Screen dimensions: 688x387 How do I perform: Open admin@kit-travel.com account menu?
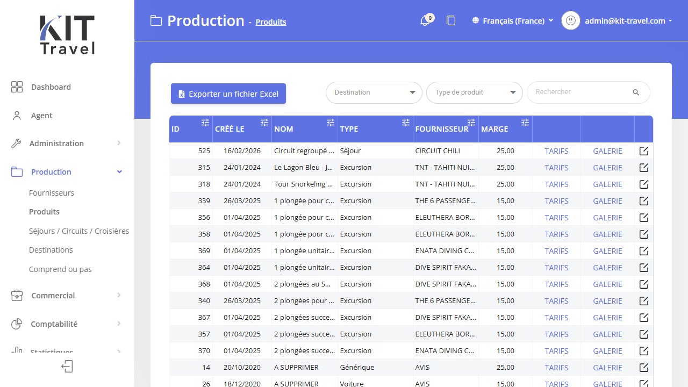628,21
